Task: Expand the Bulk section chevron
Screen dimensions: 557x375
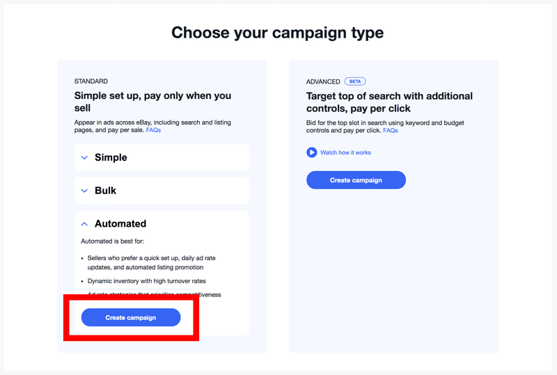Action: coord(84,191)
